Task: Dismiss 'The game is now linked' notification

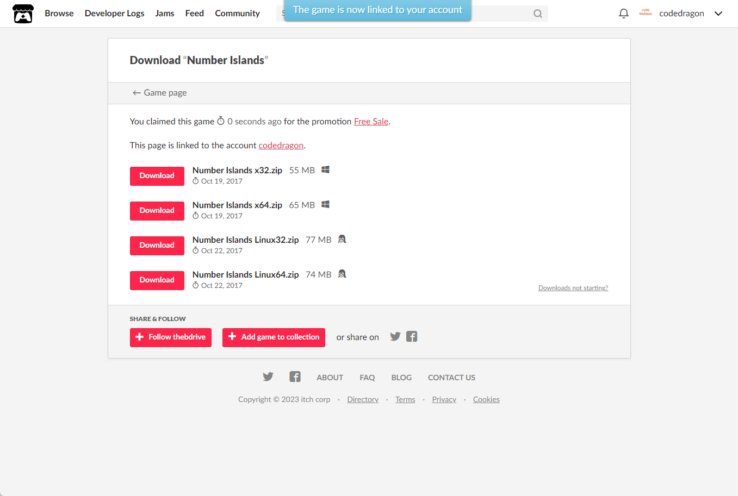Action: 378,10
